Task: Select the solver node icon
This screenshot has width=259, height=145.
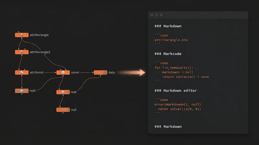Action: click(63, 72)
